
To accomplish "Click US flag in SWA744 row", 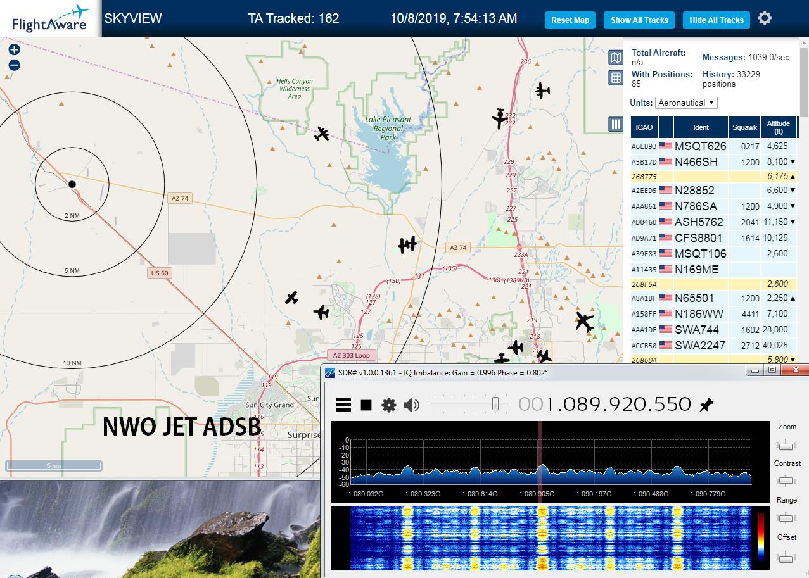I will coord(666,329).
